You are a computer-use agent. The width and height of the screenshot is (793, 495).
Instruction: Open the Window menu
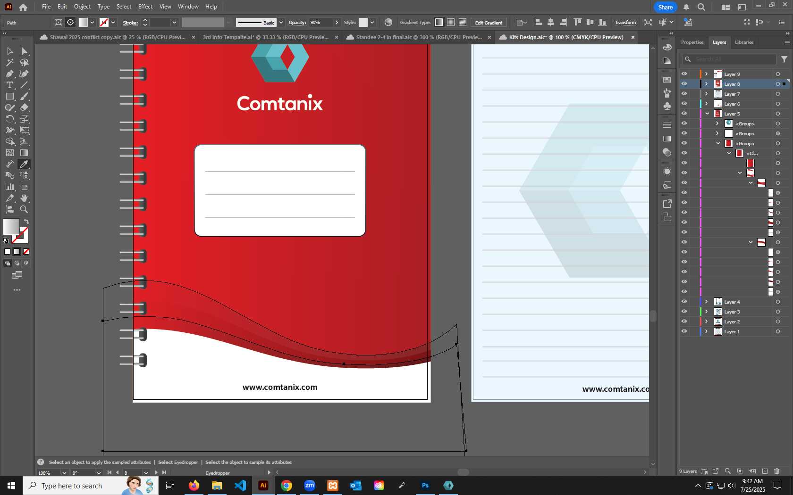tap(188, 7)
